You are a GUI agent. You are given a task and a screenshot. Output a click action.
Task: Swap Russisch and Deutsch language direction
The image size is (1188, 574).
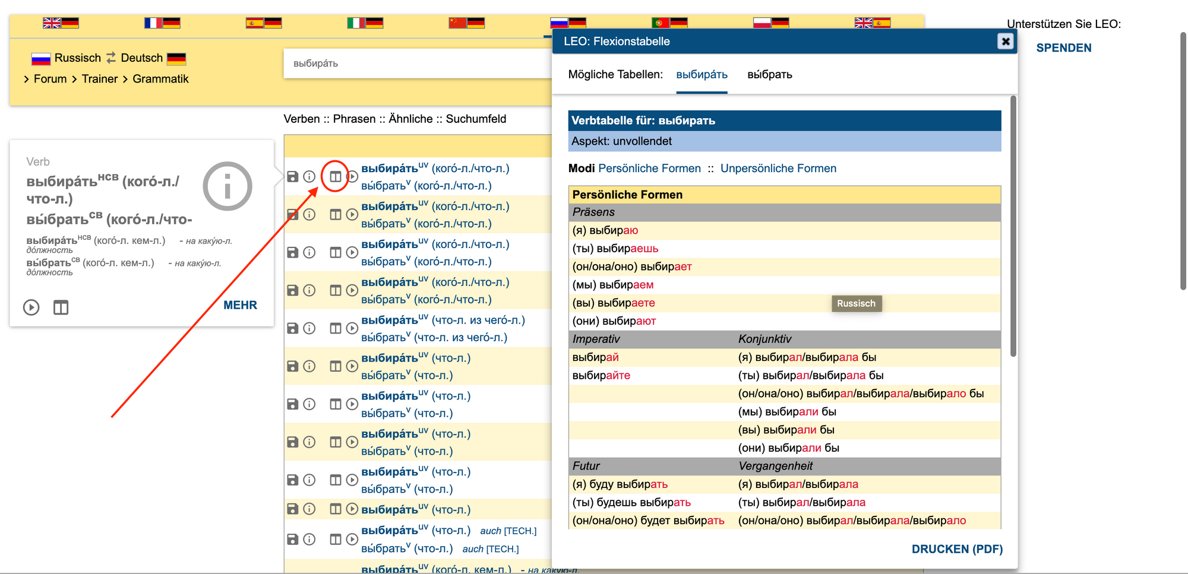click(111, 58)
